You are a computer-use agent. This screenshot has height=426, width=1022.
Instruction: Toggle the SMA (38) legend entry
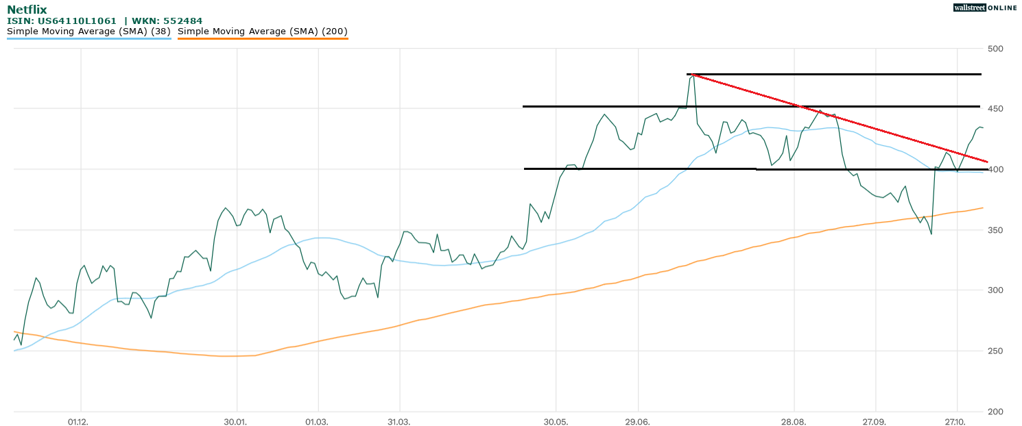click(89, 31)
